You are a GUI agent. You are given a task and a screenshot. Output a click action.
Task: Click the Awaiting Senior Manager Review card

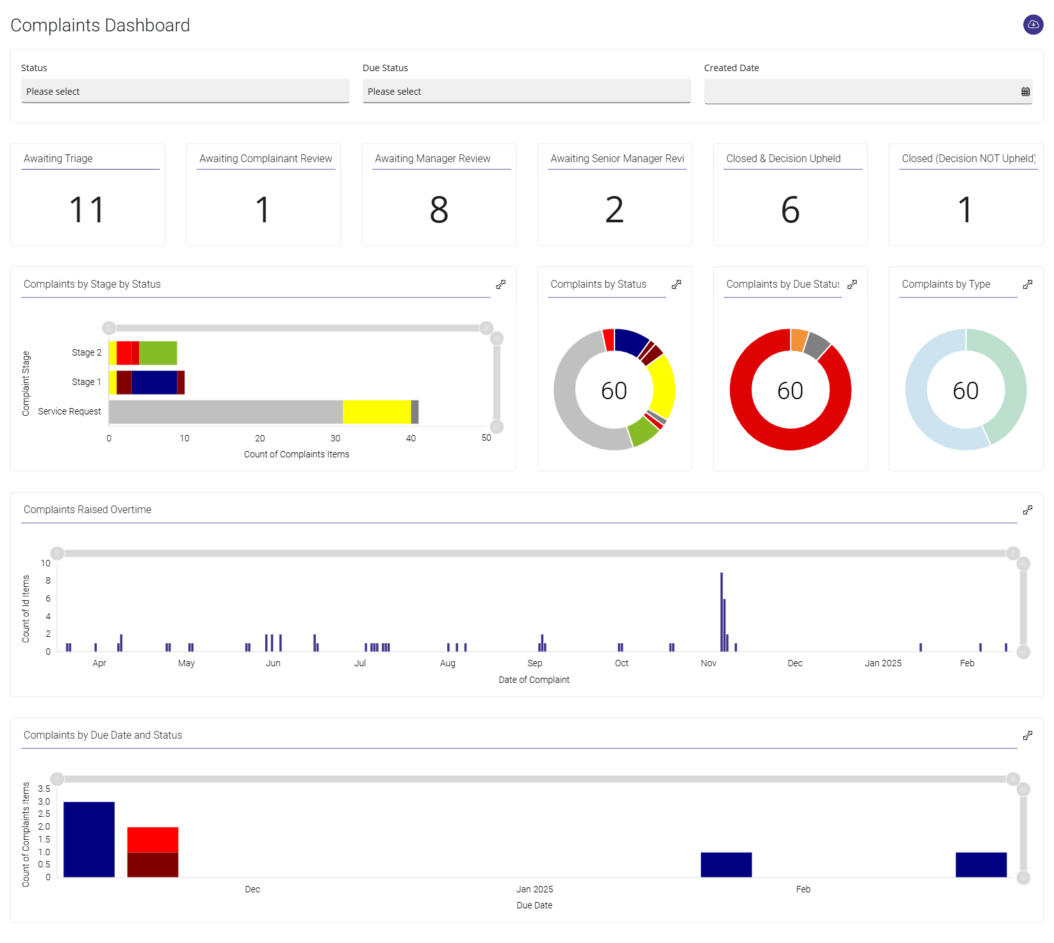614,194
